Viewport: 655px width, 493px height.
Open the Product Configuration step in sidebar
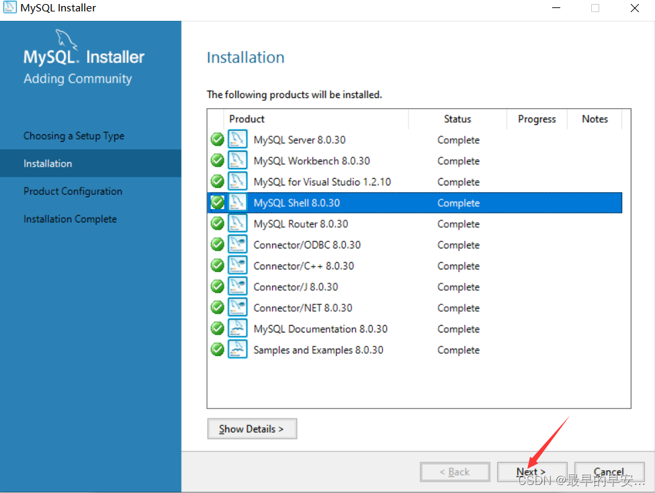[x=73, y=191]
